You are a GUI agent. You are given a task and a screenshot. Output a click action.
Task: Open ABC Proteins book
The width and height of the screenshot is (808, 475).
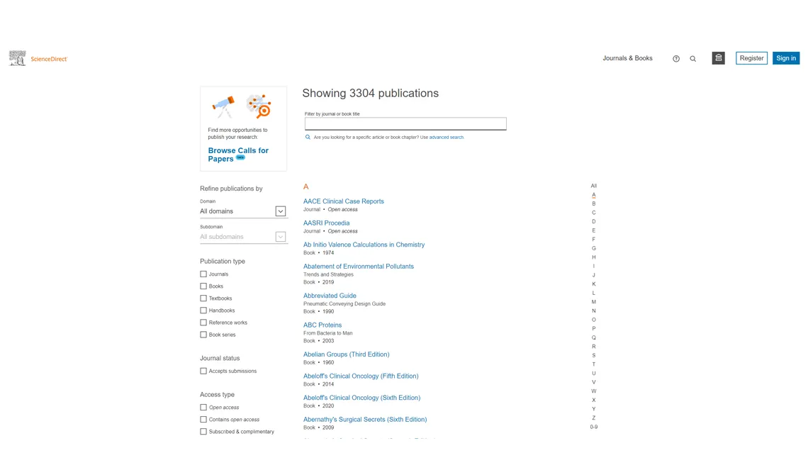[x=322, y=325]
